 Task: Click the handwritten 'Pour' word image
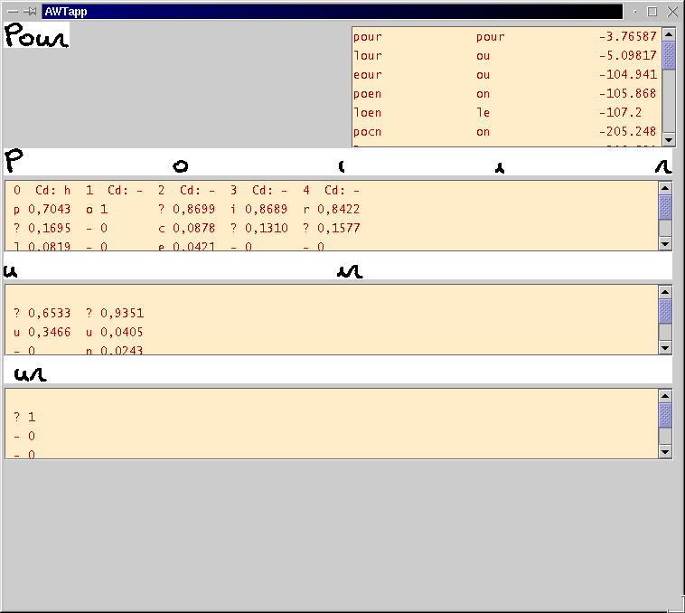pos(37,35)
